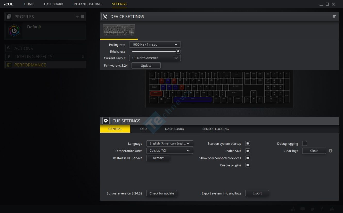Open the Dashboard settings tab
Viewport: 343px width, 213px height.
pyautogui.click(x=175, y=129)
